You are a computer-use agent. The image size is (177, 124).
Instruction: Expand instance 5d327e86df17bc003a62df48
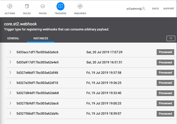click(x=10, y=73)
